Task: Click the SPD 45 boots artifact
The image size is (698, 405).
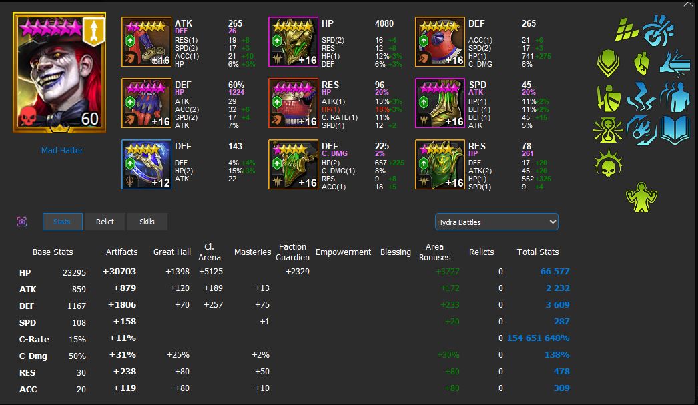Action: (x=440, y=103)
